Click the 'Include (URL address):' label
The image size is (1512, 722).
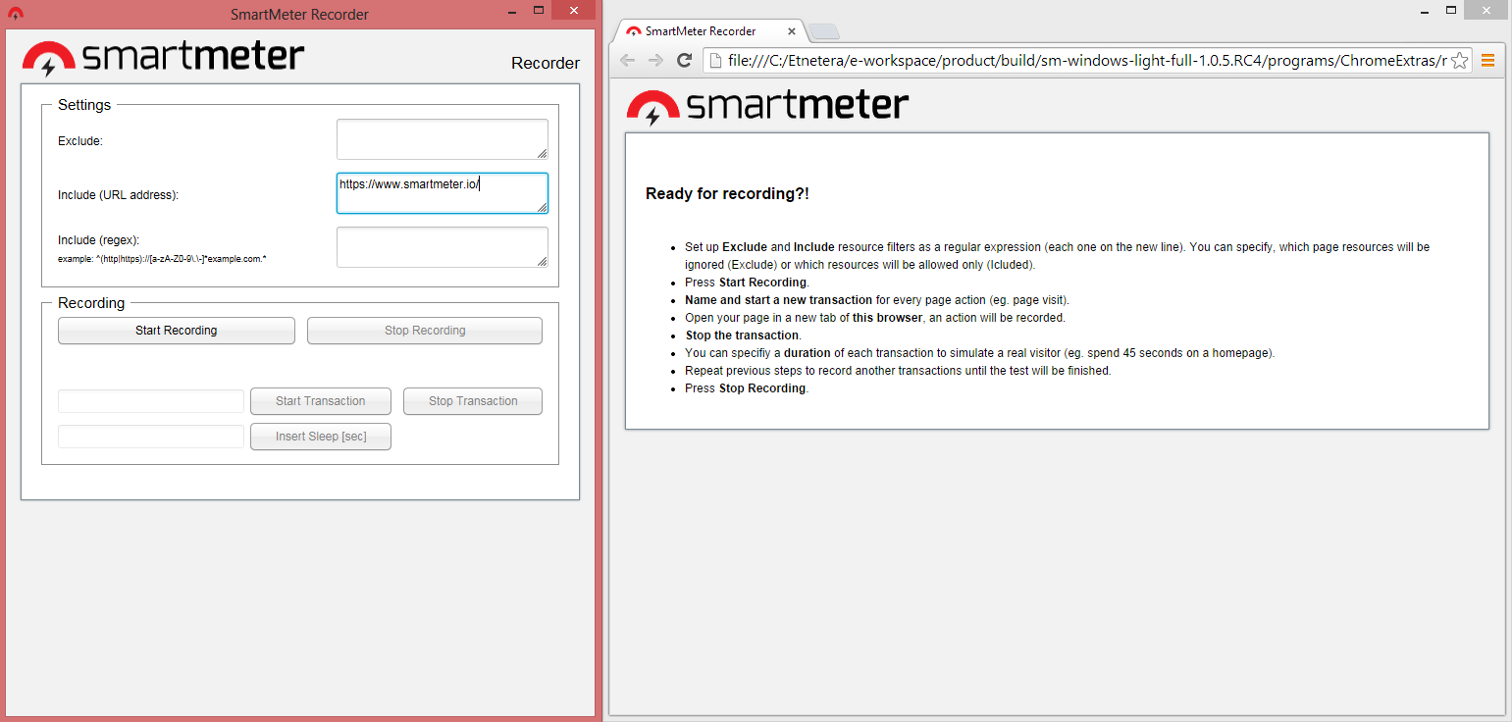(118, 195)
